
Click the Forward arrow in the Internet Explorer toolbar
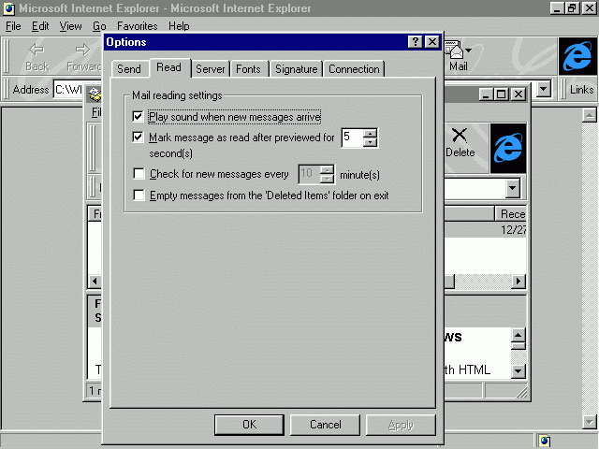[x=82, y=50]
